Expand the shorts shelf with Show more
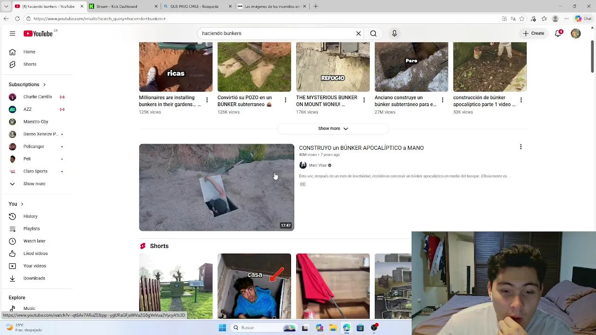 pyautogui.click(x=333, y=128)
